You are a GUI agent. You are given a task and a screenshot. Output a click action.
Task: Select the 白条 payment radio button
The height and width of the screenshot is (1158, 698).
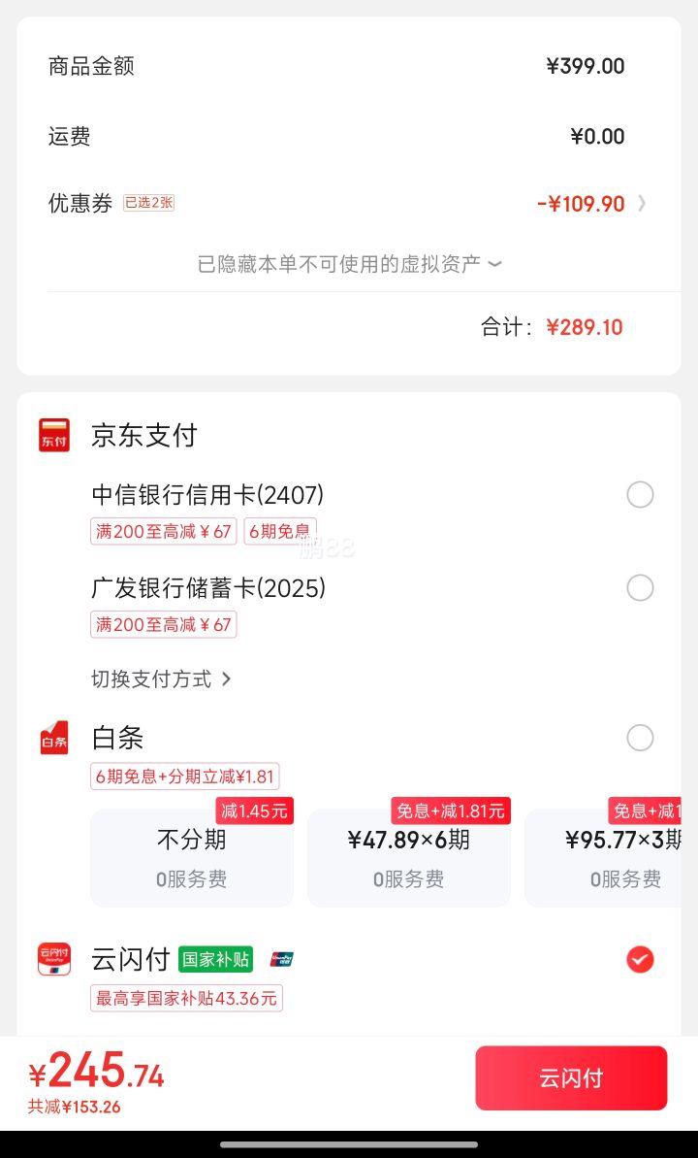(640, 738)
